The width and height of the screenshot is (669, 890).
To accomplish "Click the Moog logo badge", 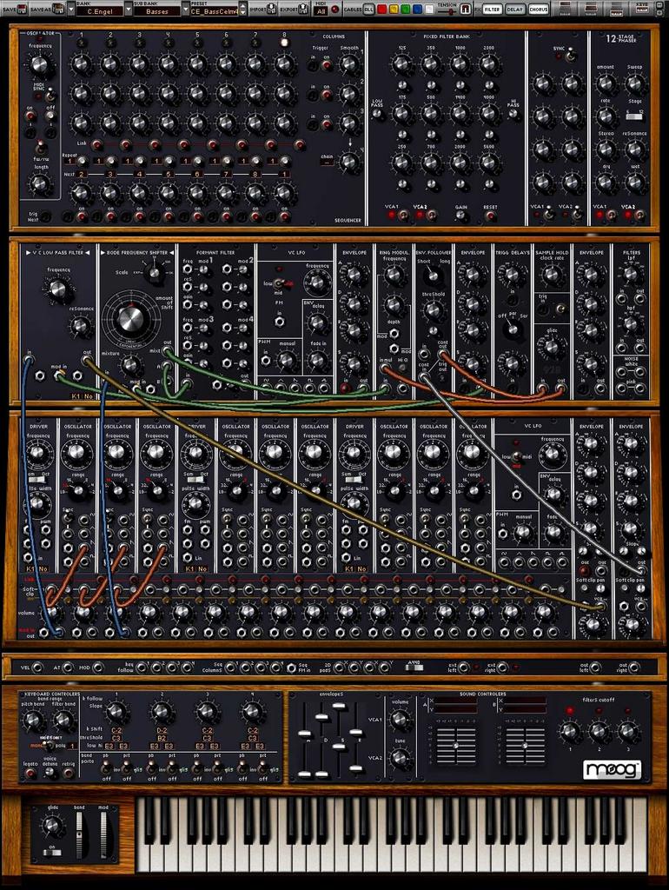I will click(612, 769).
